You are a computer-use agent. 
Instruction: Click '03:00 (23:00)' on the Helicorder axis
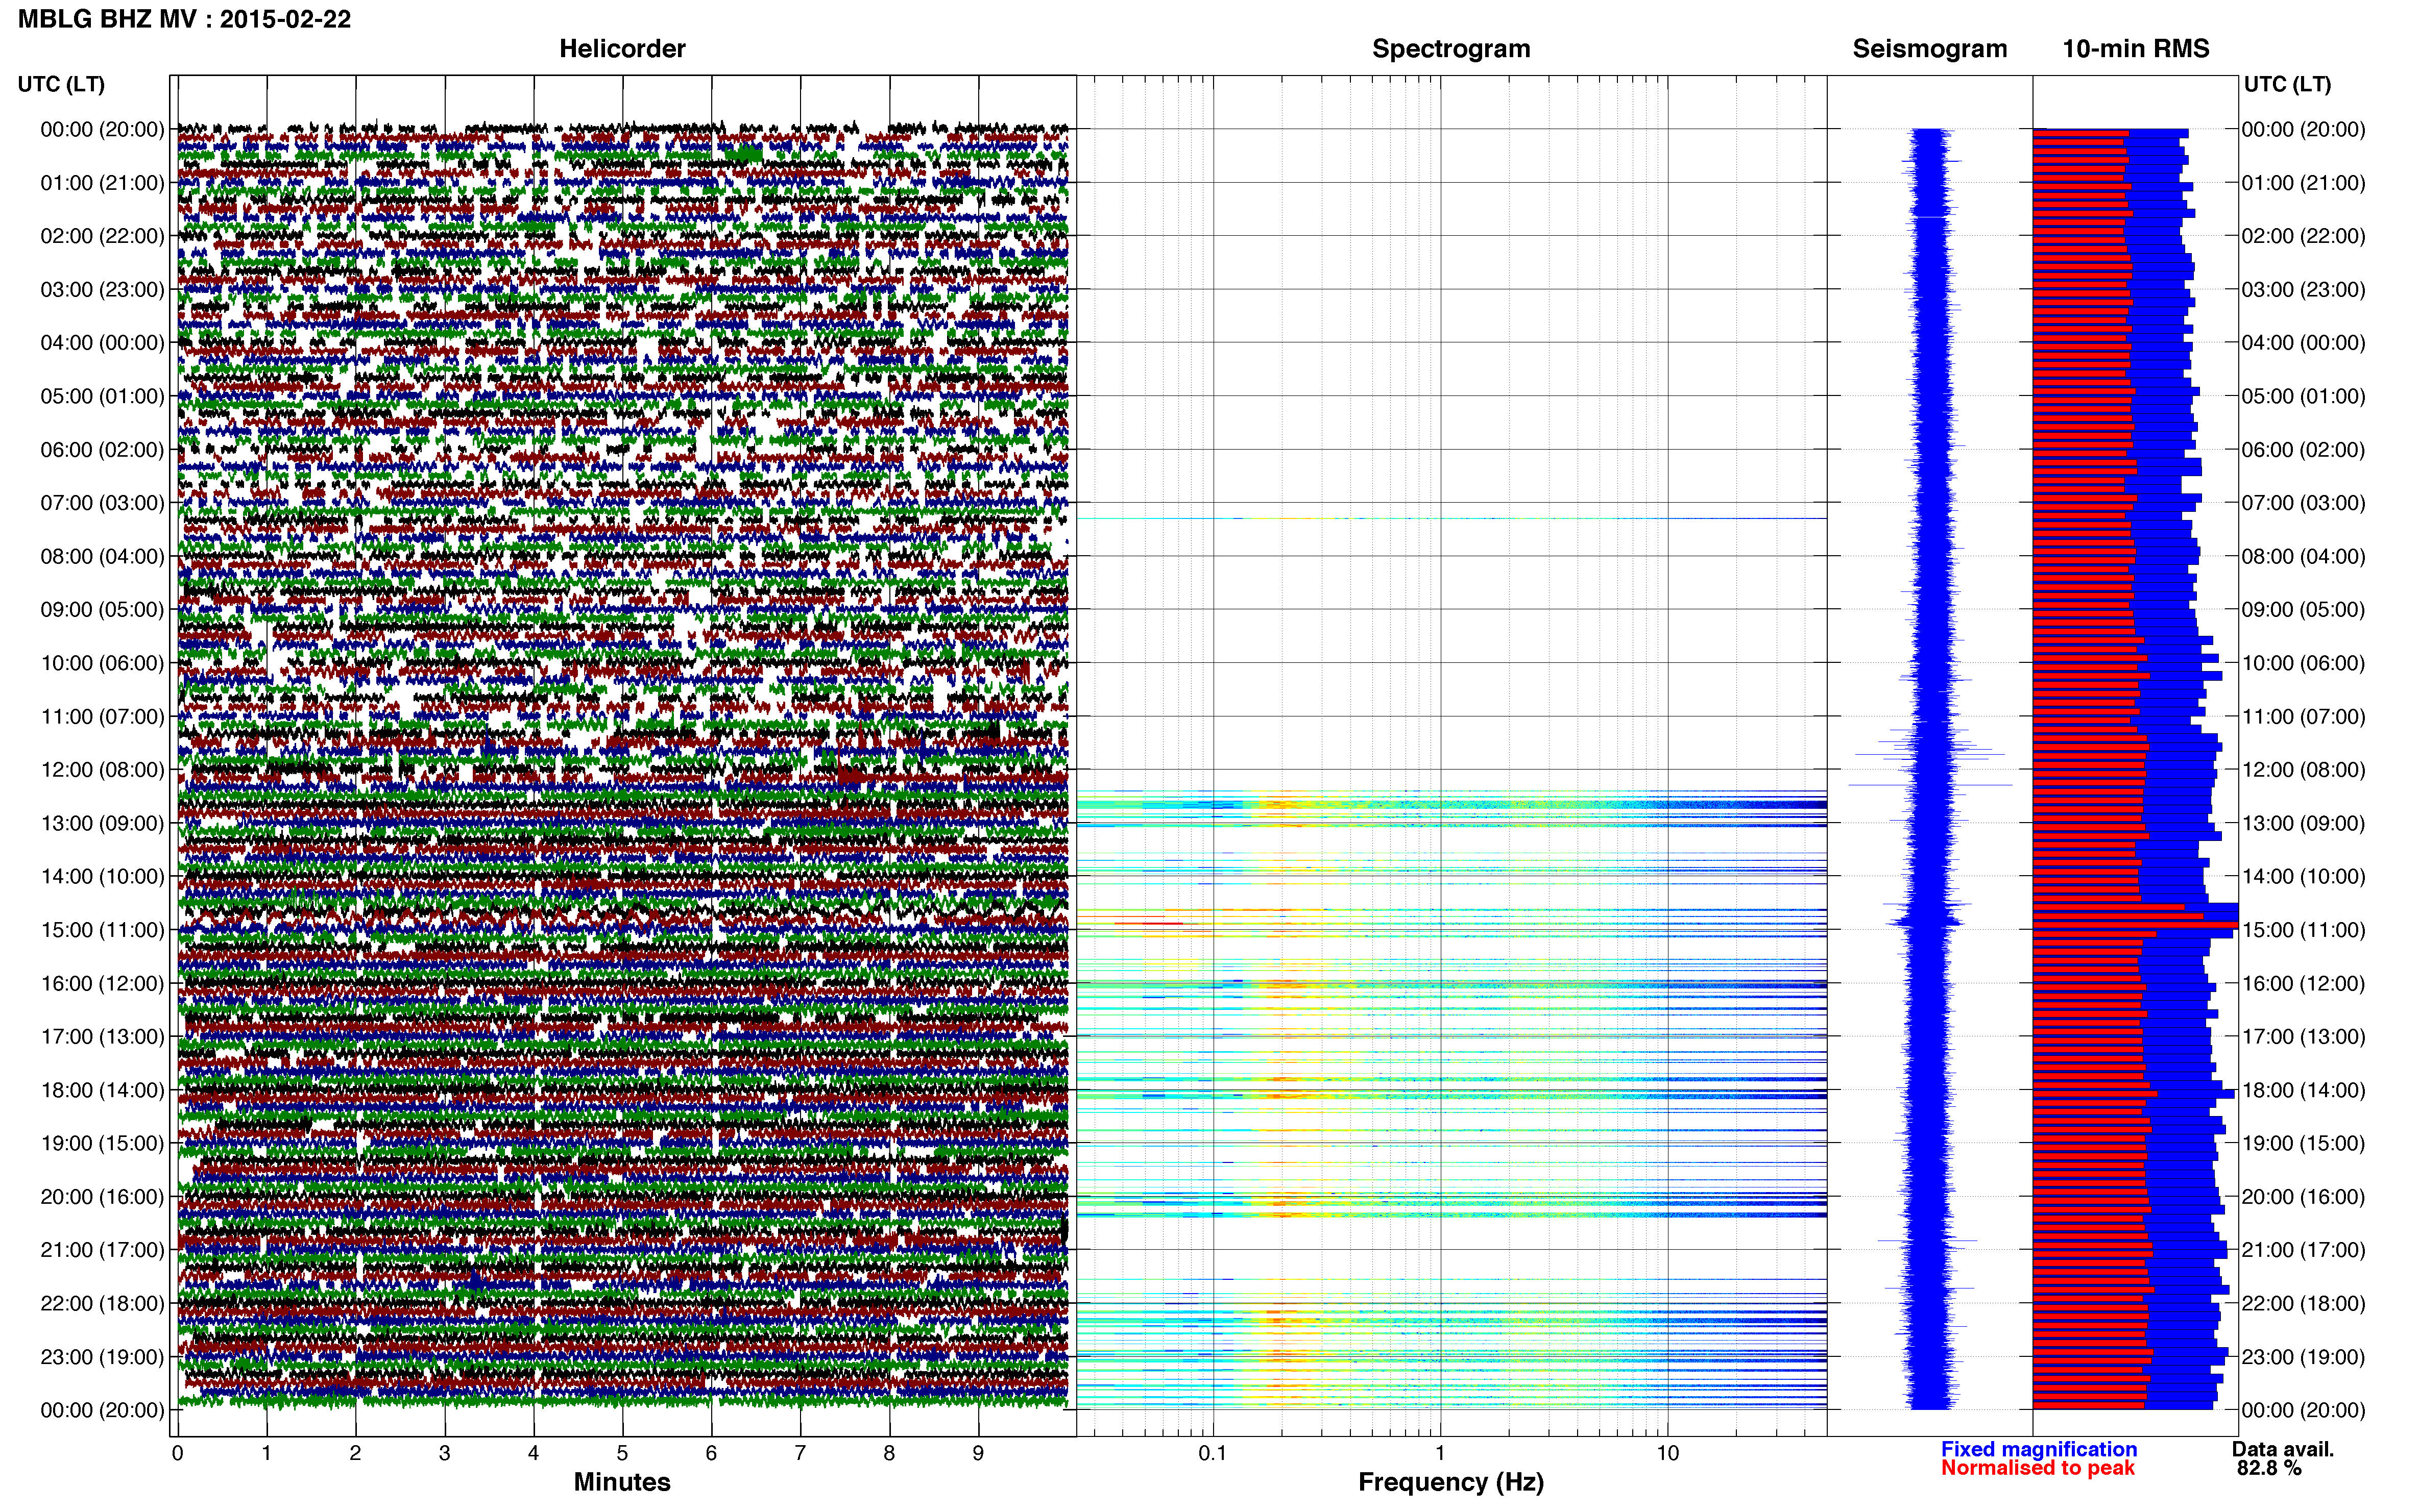102,289
